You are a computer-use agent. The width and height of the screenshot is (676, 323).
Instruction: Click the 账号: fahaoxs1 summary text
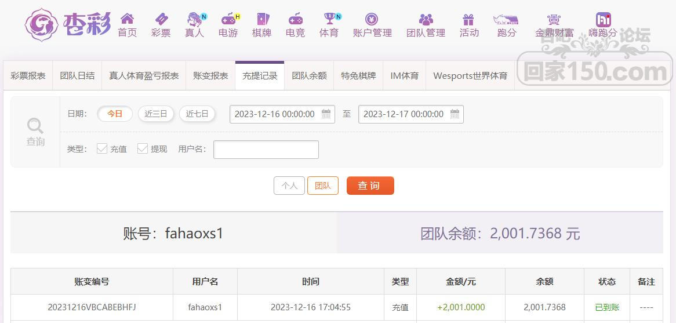[x=173, y=233]
